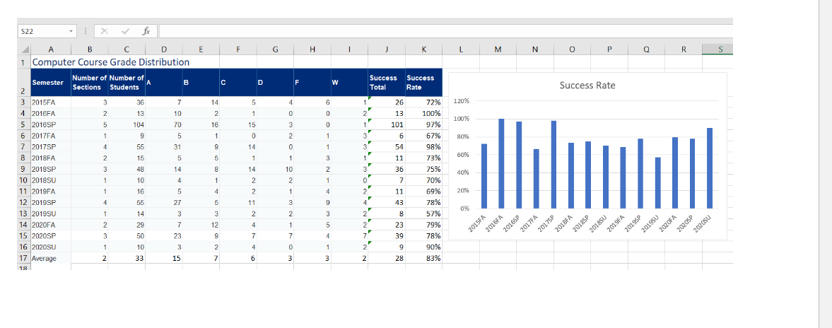Select the 2018SP semester cell

(x=50, y=170)
